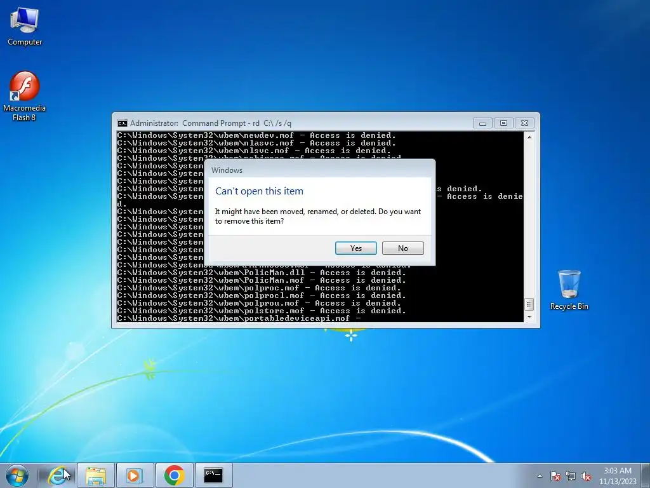
Task: Open the Windows Start menu orb
Action: [17, 475]
